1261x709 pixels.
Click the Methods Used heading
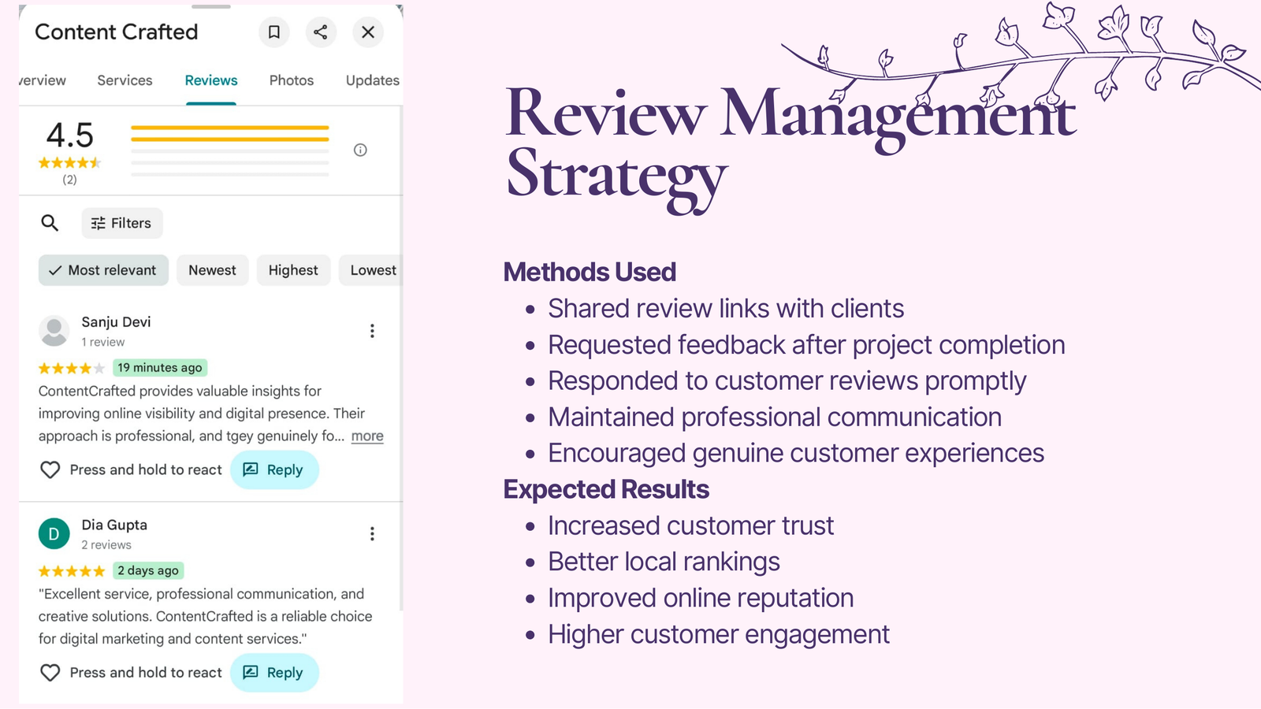590,272
